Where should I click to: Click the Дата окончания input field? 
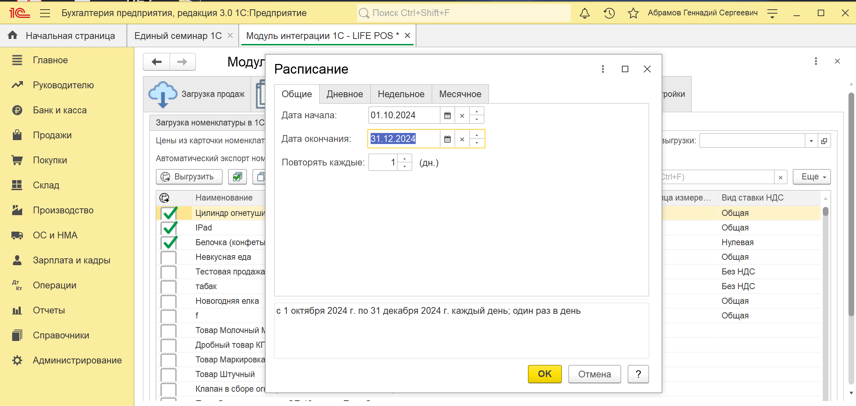pos(404,139)
